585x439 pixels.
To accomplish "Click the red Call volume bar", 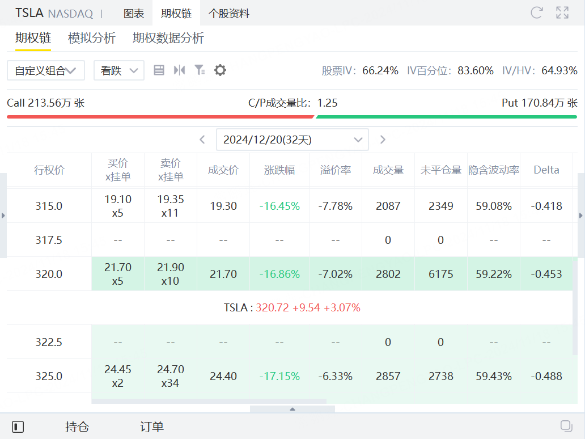I will 160,117.
